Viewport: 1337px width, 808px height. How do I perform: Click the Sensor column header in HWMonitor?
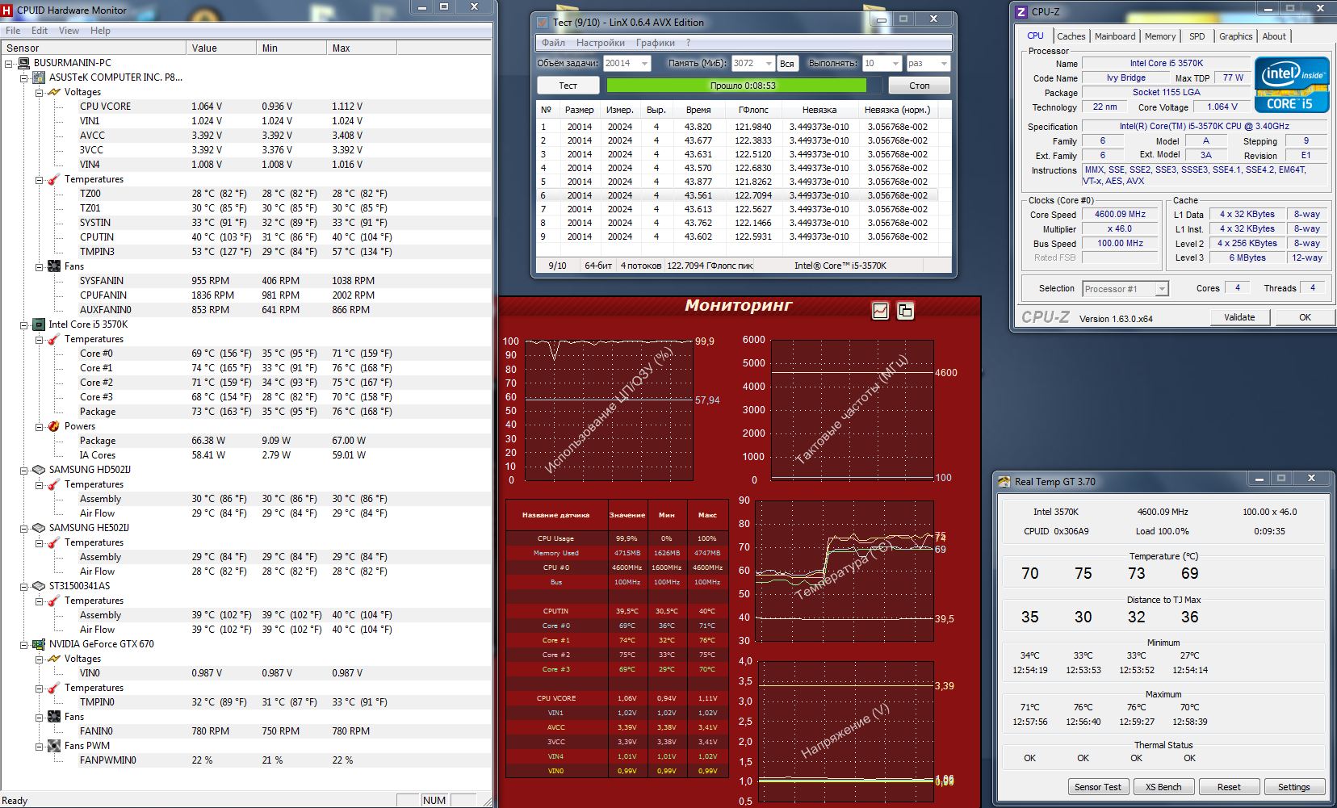pos(94,48)
